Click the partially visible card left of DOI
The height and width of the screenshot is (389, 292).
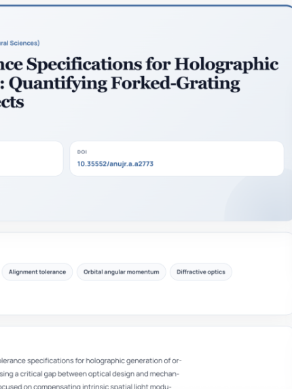pyautogui.click(x=31, y=159)
